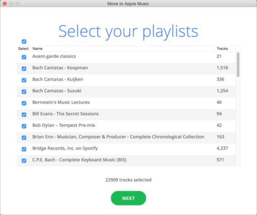This screenshot has height=215, width=257.
Task: Uncheck the Avant-garde classics playlist
Action: coord(24,57)
